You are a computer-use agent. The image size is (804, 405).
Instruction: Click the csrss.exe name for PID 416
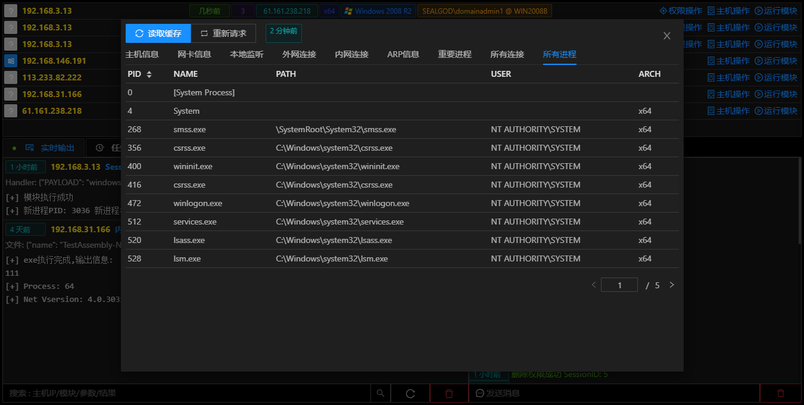click(189, 185)
